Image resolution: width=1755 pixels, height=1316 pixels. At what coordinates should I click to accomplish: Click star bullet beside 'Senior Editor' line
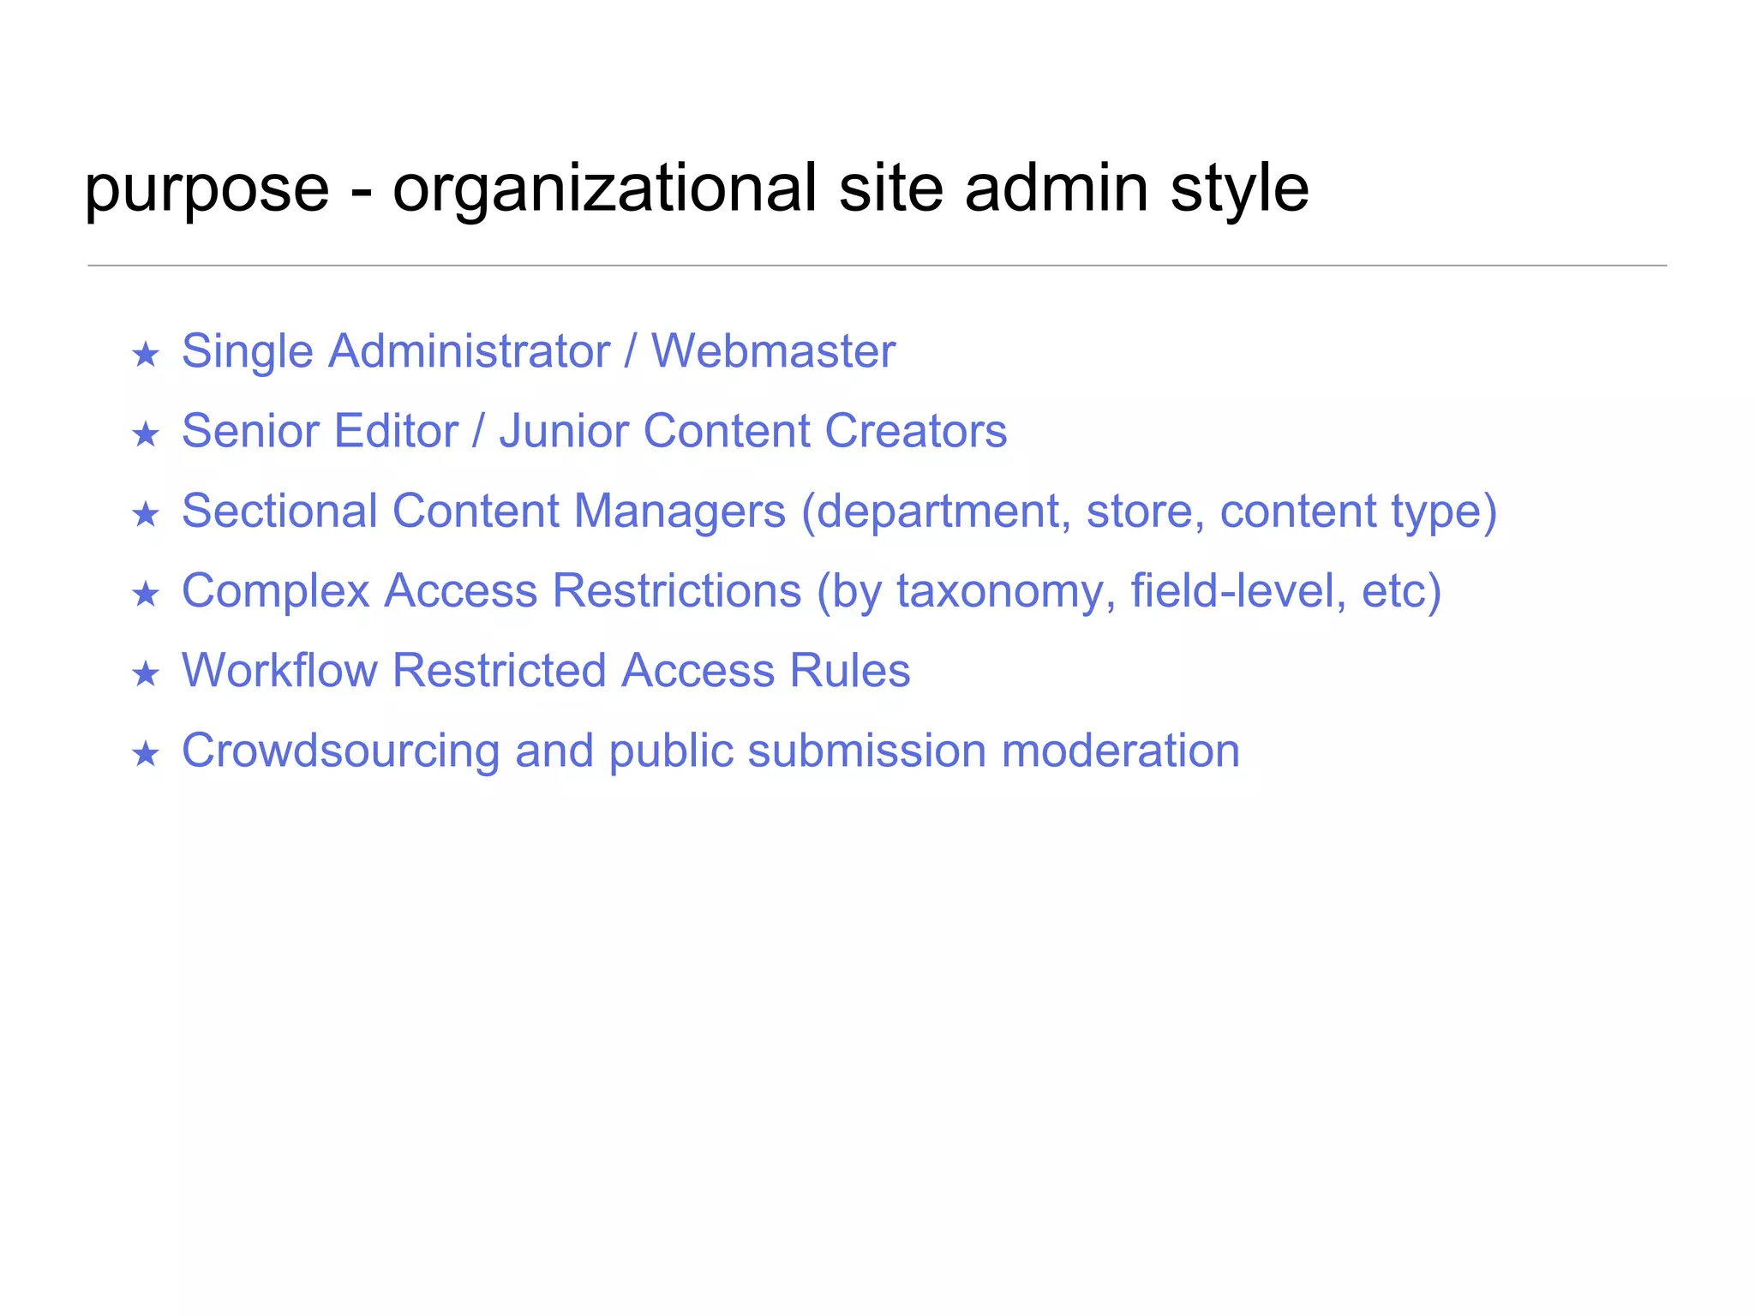coord(146,434)
